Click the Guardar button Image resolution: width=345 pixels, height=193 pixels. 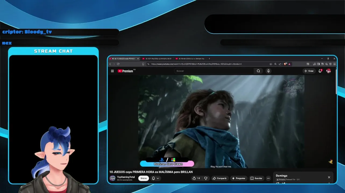coord(256,178)
